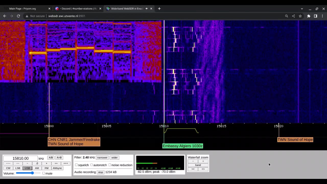Image resolution: width=327 pixels, height=184 pixels.
Task: Click the >< waterfall zoom button
Action: tap(193, 169)
